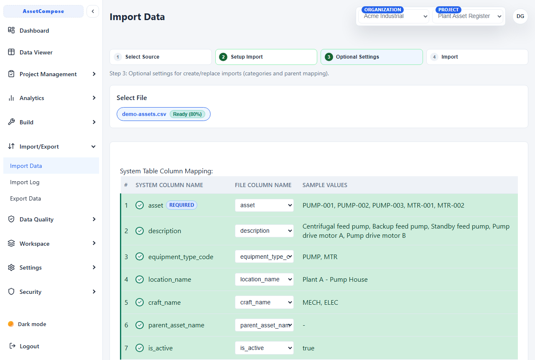
Task: Click the check icon on location_name row
Action: [140, 279]
